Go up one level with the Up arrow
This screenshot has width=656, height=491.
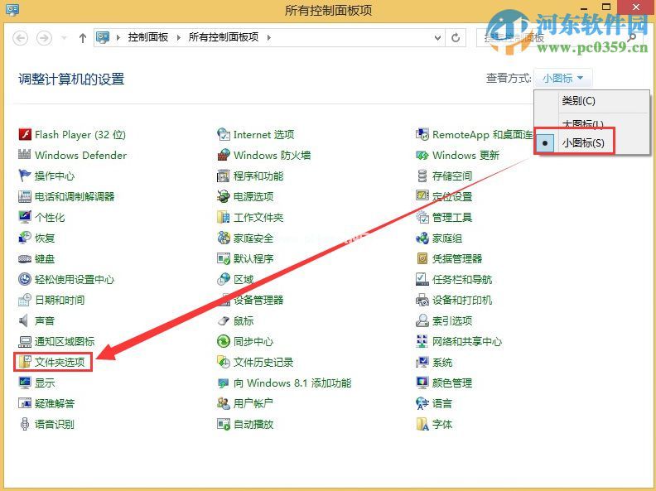(83, 38)
